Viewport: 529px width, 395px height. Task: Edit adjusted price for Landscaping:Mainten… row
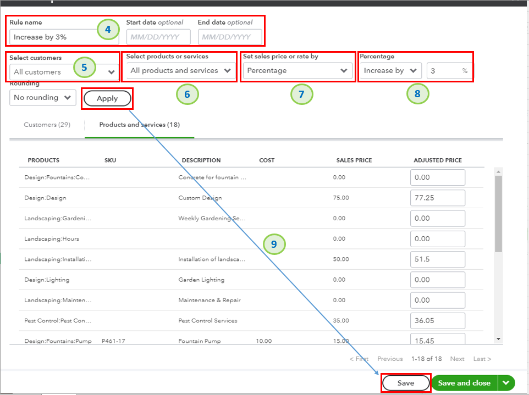coord(438,301)
